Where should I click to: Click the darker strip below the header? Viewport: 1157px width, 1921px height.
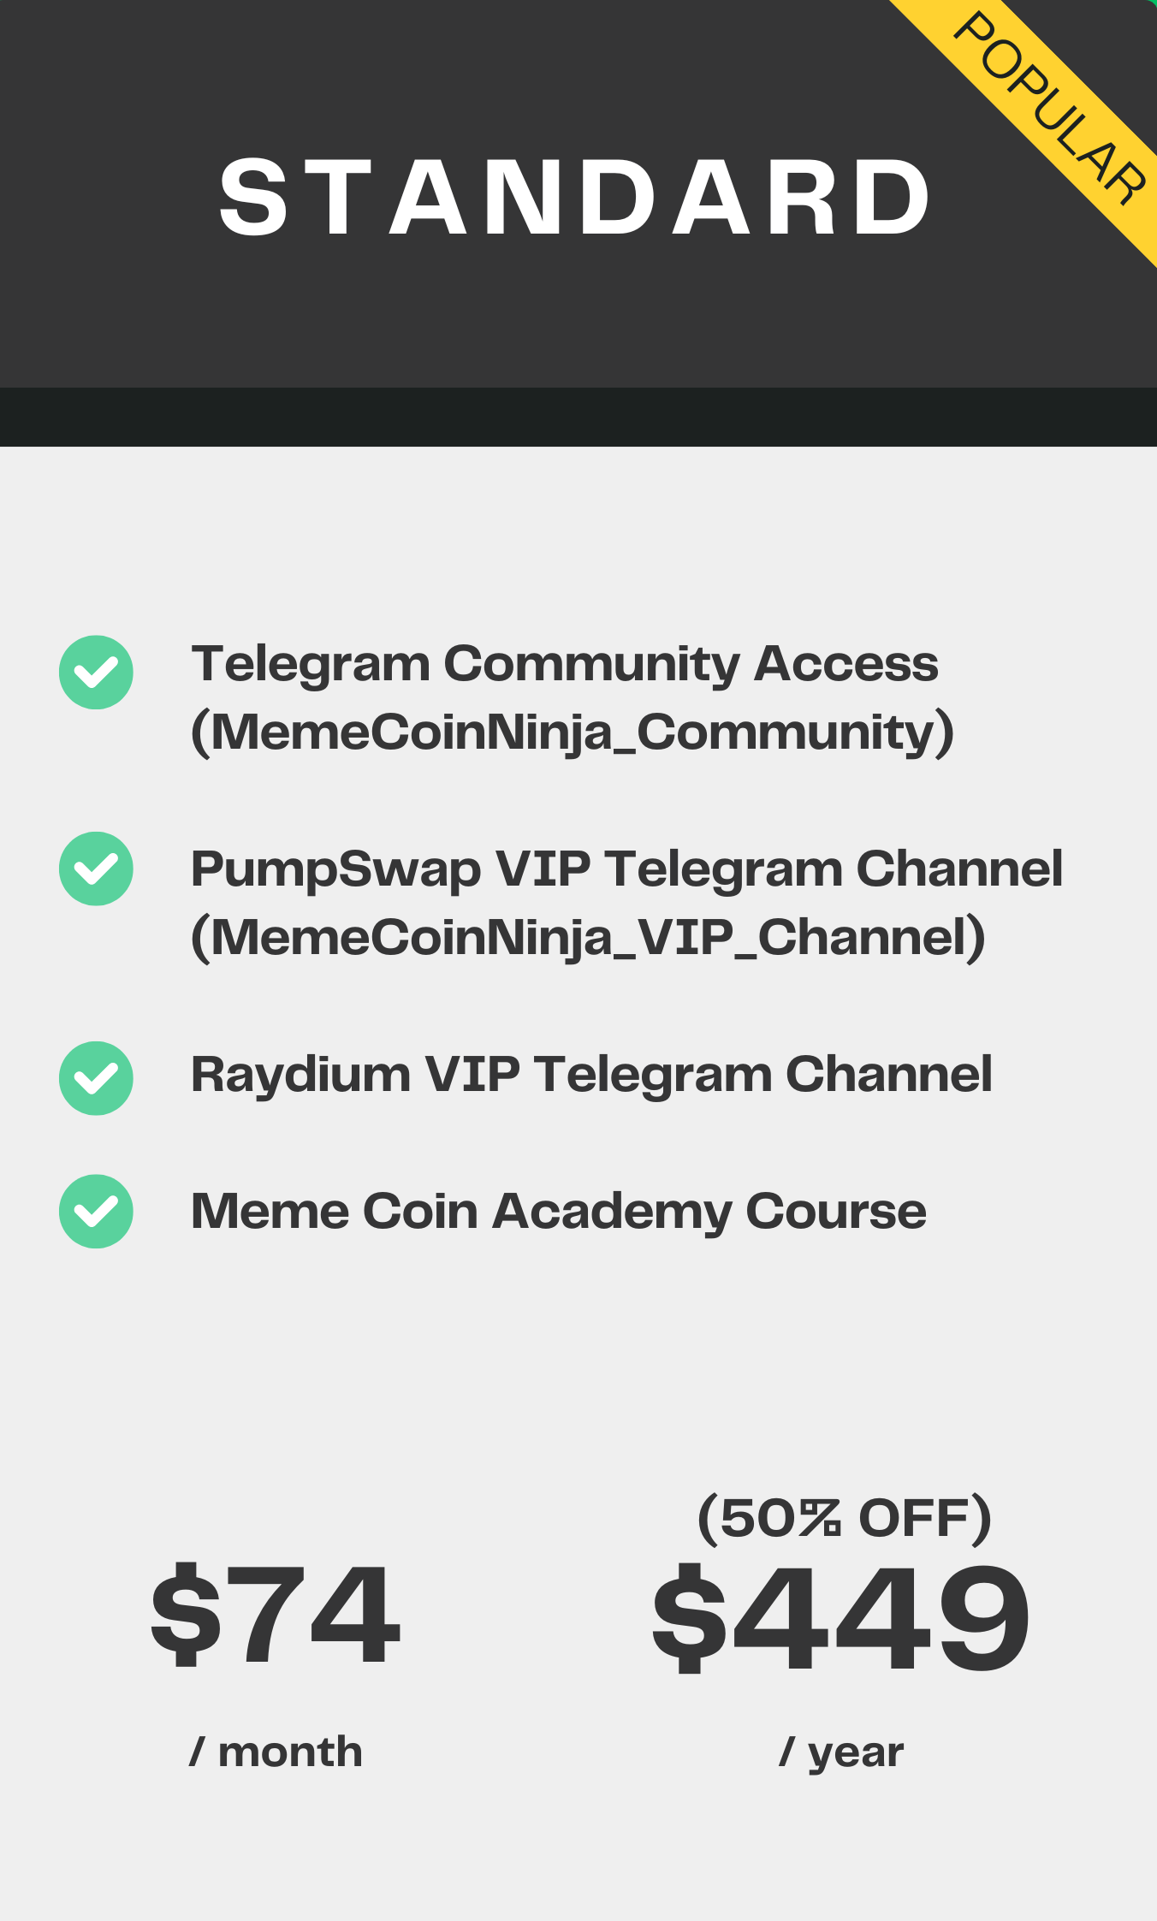[578, 417]
